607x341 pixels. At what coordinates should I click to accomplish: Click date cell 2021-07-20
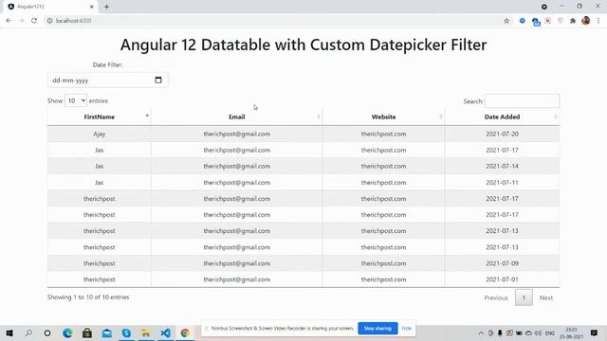click(x=502, y=134)
